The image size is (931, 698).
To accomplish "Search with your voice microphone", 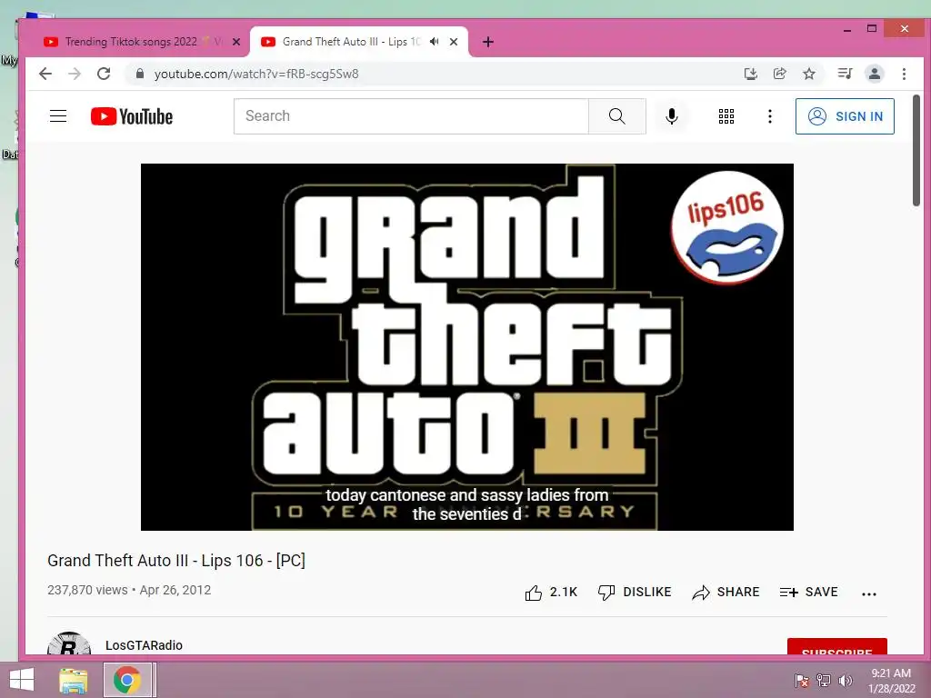I will coord(672,116).
